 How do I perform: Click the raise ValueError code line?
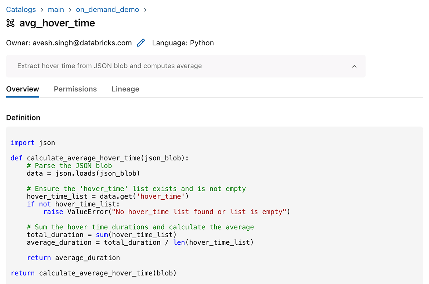coord(166,212)
